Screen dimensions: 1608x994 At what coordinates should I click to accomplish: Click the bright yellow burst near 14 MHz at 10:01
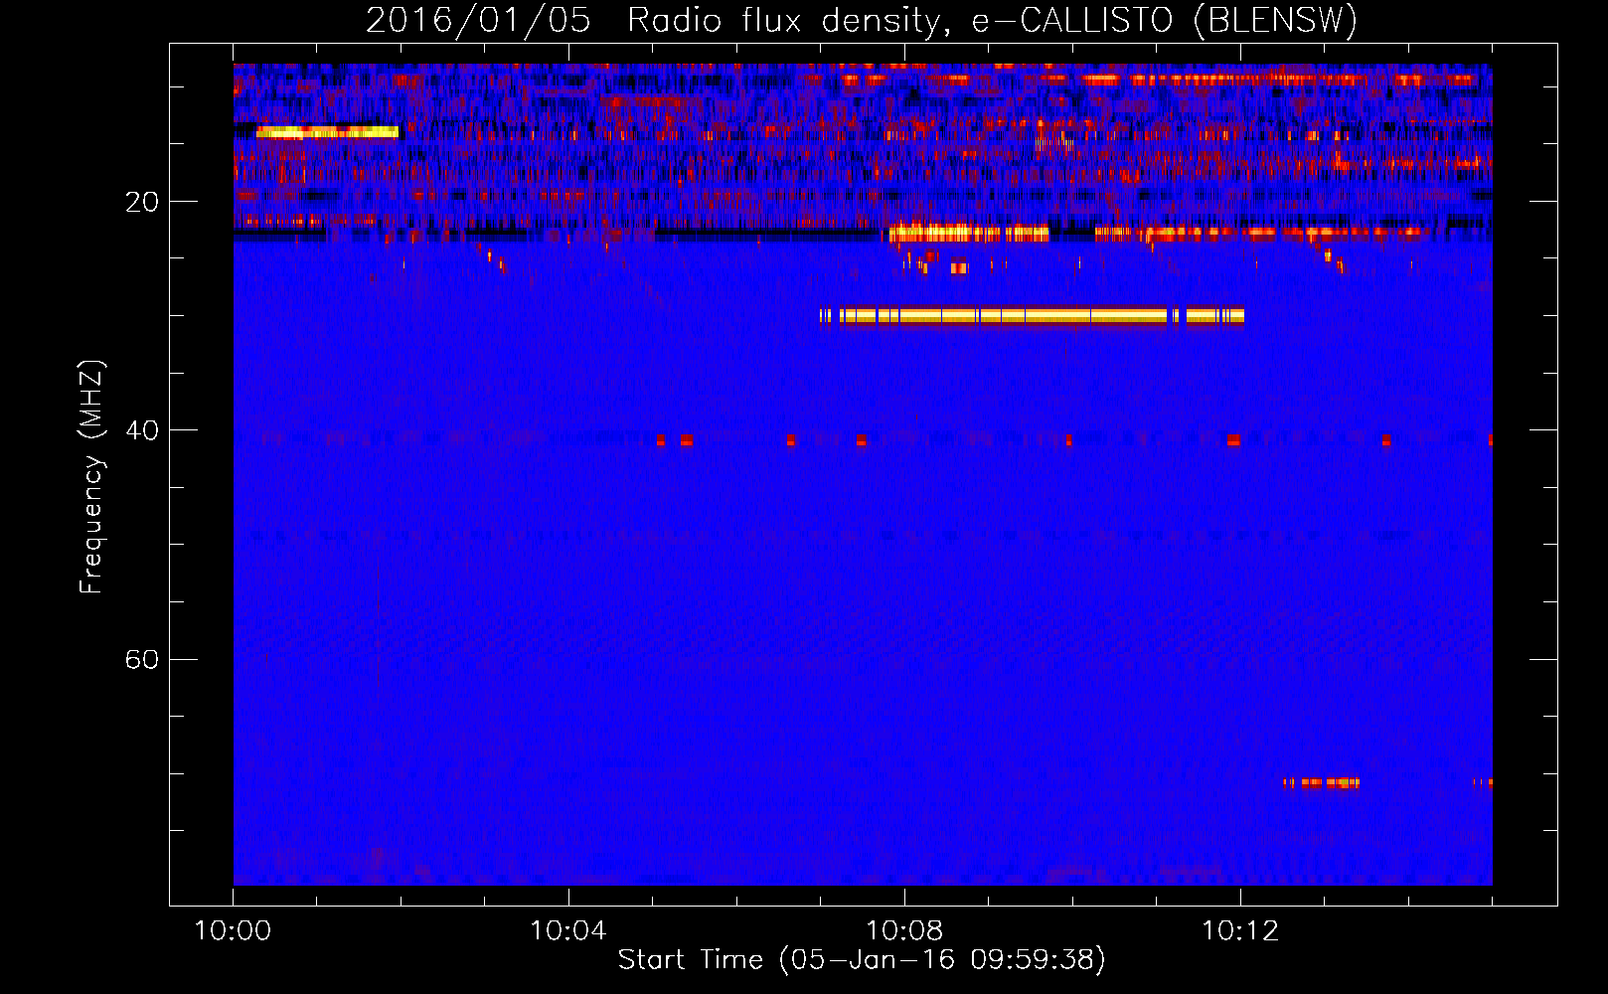click(x=327, y=131)
